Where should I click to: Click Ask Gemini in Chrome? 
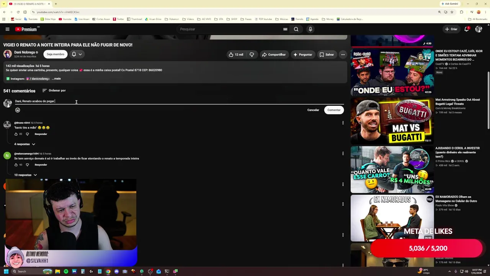450,4
